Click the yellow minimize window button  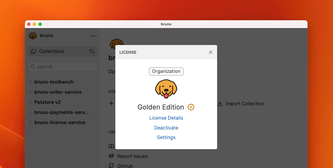point(34,24)
